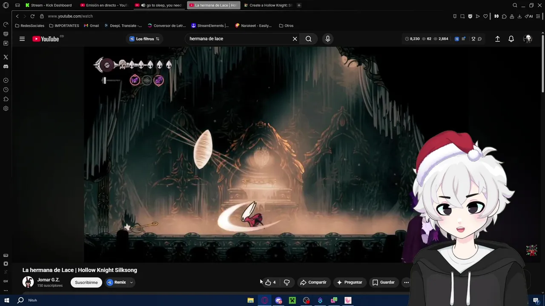Open browser downloads icon
545x306 pixels.
click(519, 16)
